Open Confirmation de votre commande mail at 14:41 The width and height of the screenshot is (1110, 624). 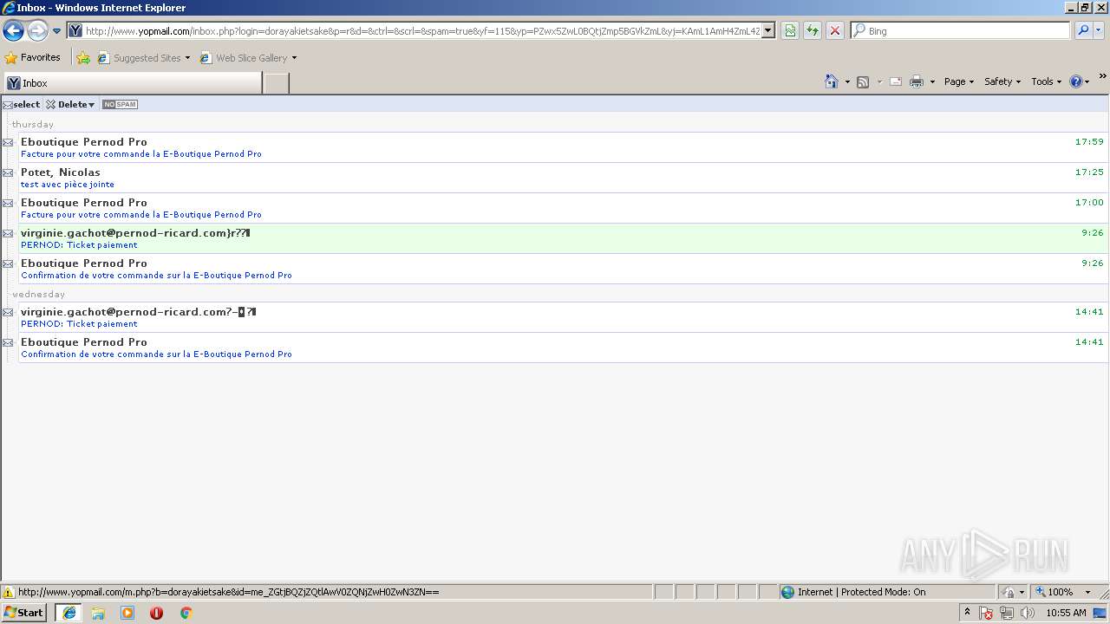(x=564, y=348)
